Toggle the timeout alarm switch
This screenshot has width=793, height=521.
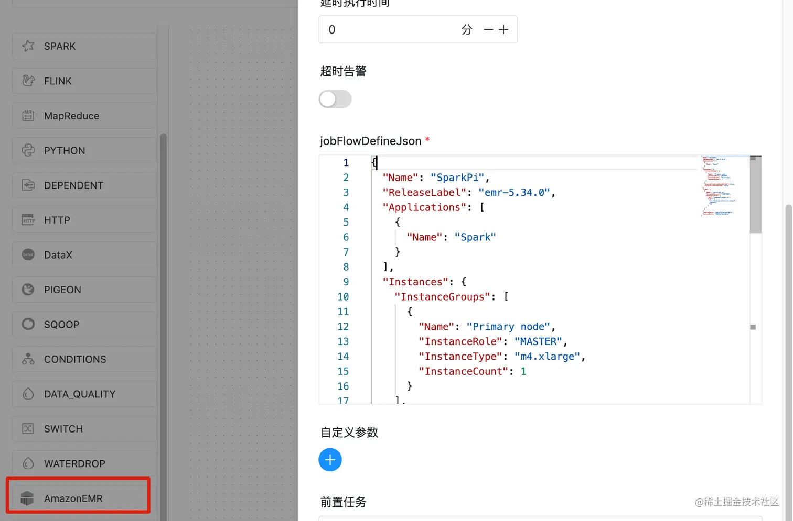[x=335, y=99]
